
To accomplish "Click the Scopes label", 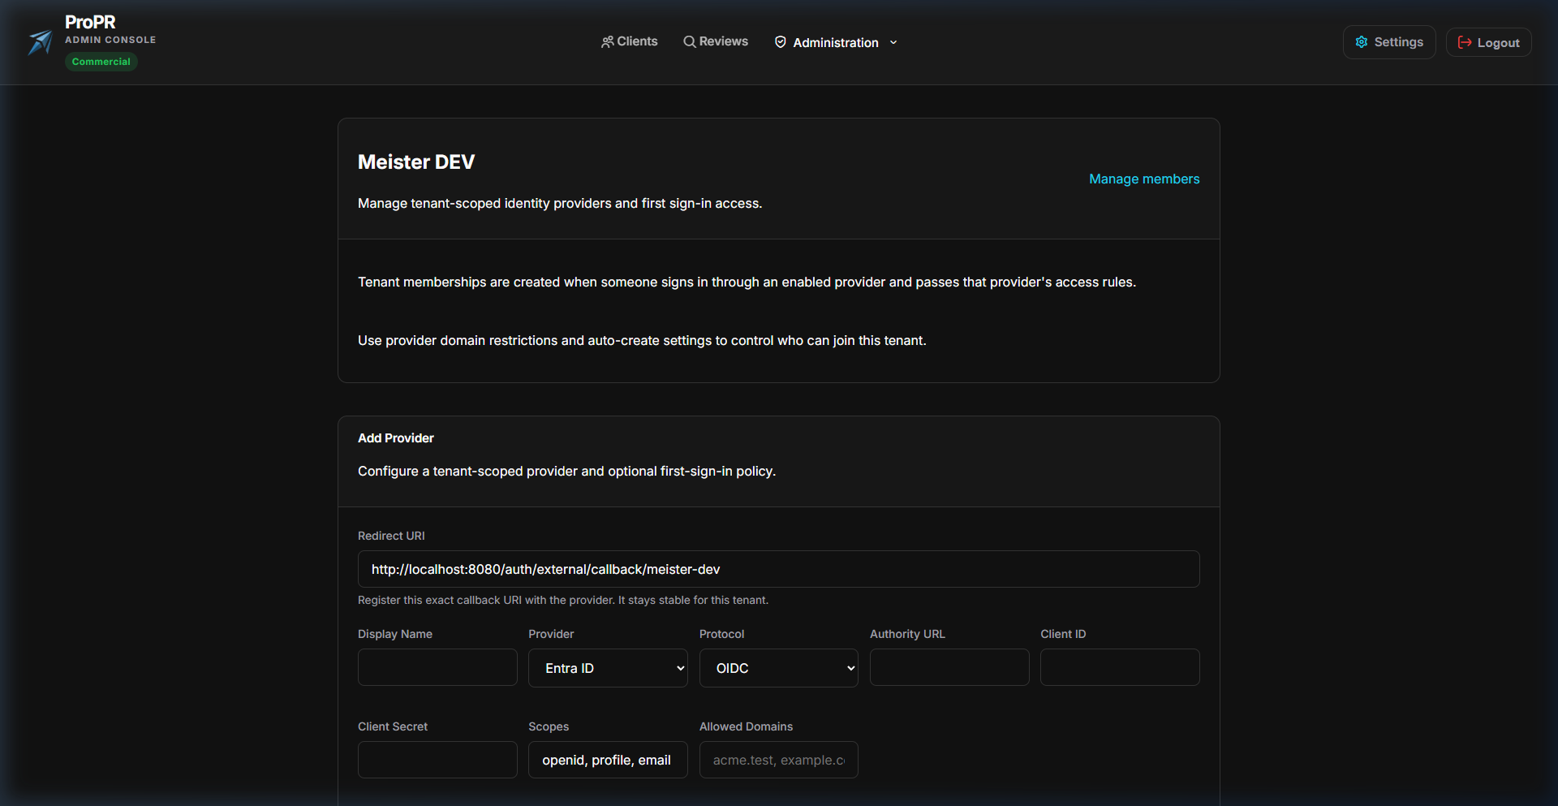I will [x=549, y=726].
